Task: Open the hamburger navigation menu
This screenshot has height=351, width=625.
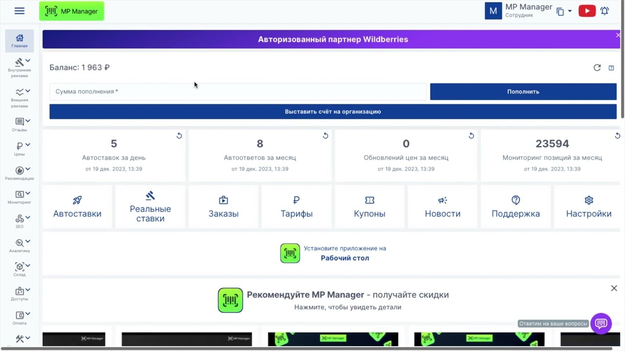Action: [20, 11]
